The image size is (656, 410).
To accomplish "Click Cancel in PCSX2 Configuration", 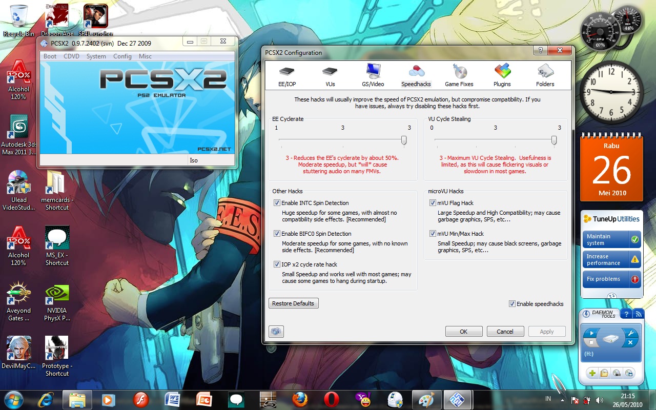I will pos(505,332).
